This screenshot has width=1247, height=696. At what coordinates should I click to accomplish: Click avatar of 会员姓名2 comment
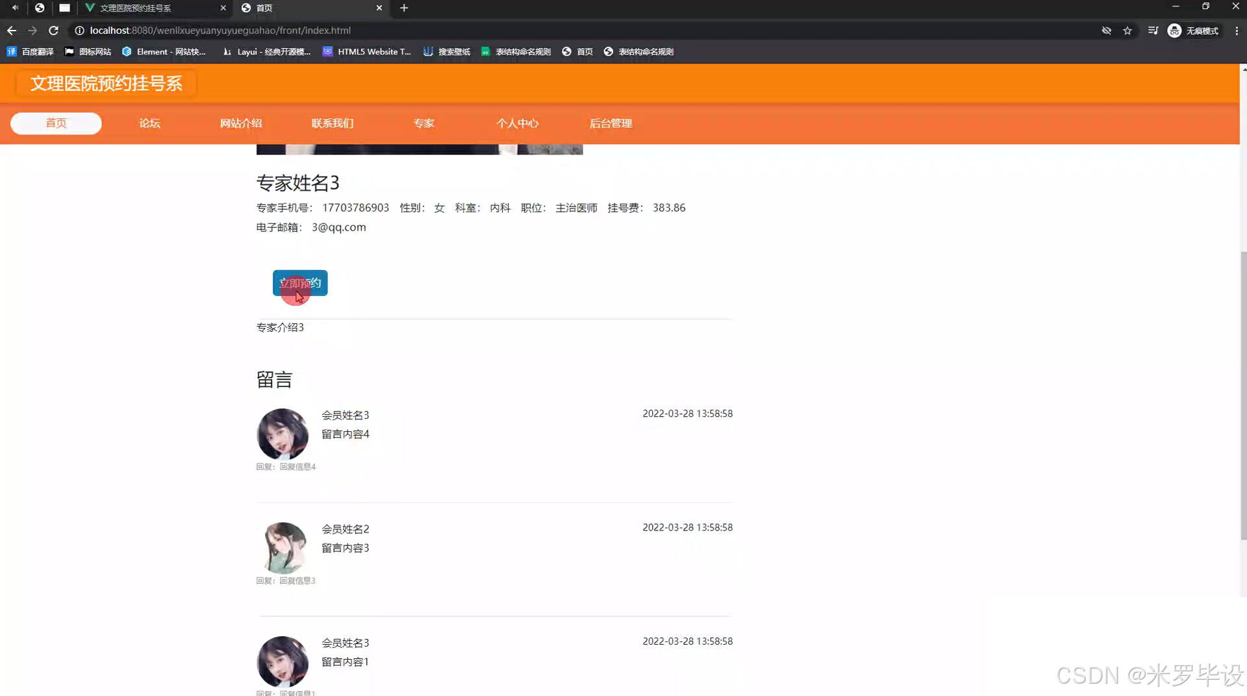point(283,548)
